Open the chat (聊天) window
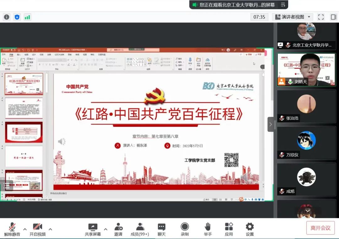339x239 pixels. point(162,229)
